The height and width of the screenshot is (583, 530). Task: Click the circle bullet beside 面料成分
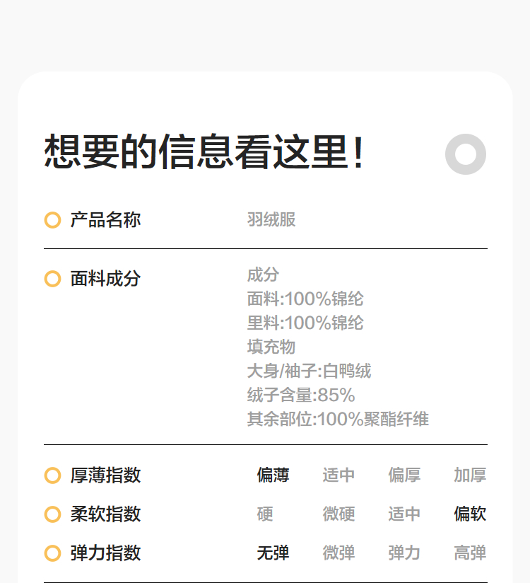pos(52,279)
